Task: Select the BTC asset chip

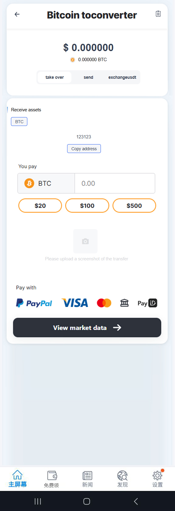Action: click(19, 122)
